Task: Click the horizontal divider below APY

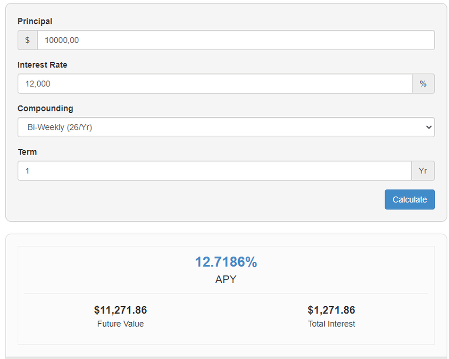Action: coord(226,293)
